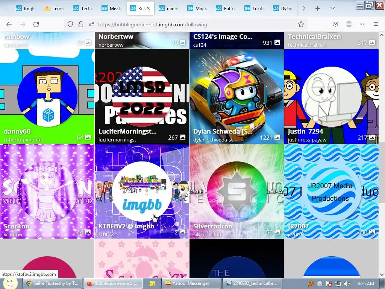Click TechnicalBraixen name link
385x289 pixels.
[314, 37]
